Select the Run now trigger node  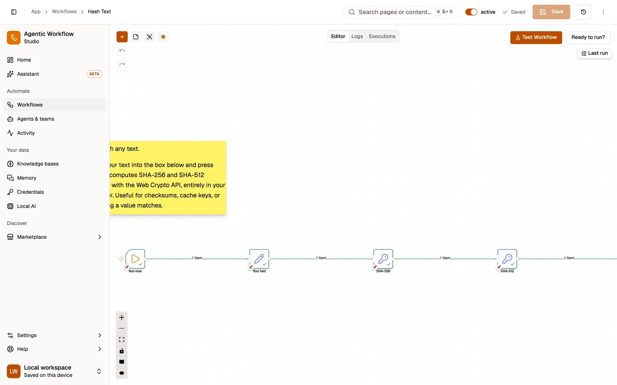pos(135,259)
